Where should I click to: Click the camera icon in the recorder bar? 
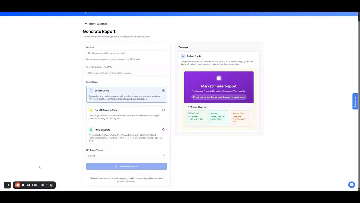click(7, 185)
